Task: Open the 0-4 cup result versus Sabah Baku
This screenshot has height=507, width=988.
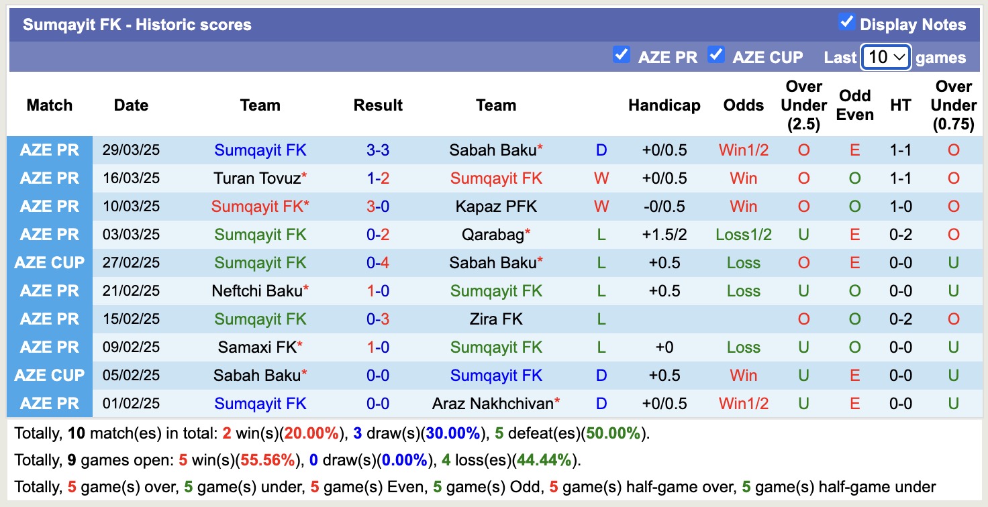Action: [378, 263]
